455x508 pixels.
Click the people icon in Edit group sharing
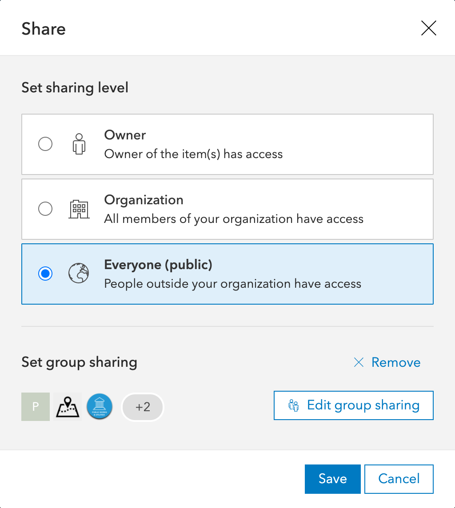coord(294,405)
